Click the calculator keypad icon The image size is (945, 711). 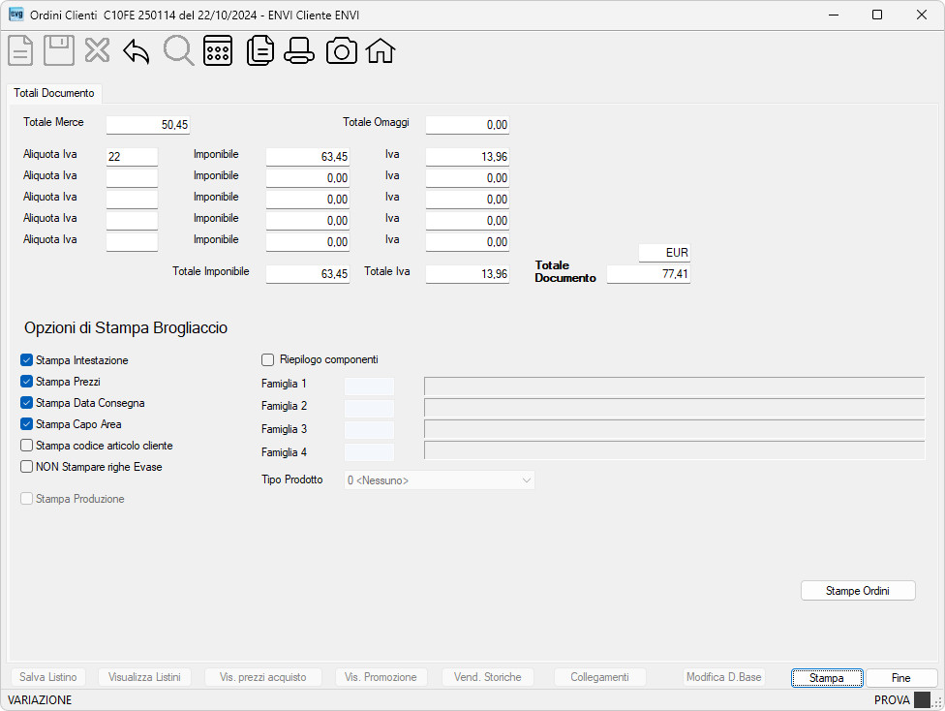(x=218, y=50)
